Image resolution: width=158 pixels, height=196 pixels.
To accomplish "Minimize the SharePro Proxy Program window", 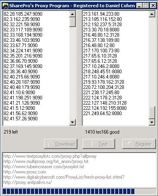I will click(139, 6).
